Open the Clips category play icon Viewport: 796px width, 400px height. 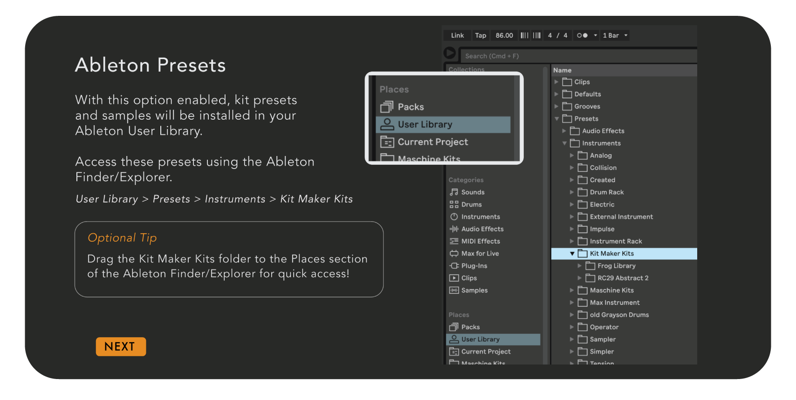454,278
